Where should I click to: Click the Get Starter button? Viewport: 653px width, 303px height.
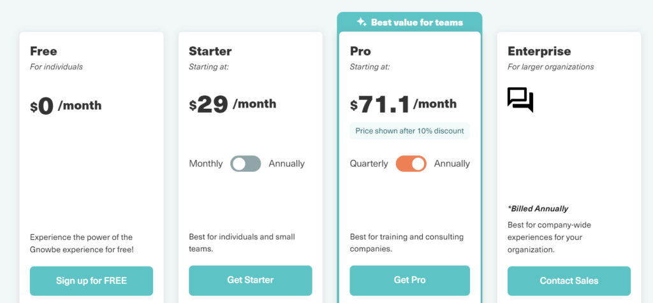(251, 280)
